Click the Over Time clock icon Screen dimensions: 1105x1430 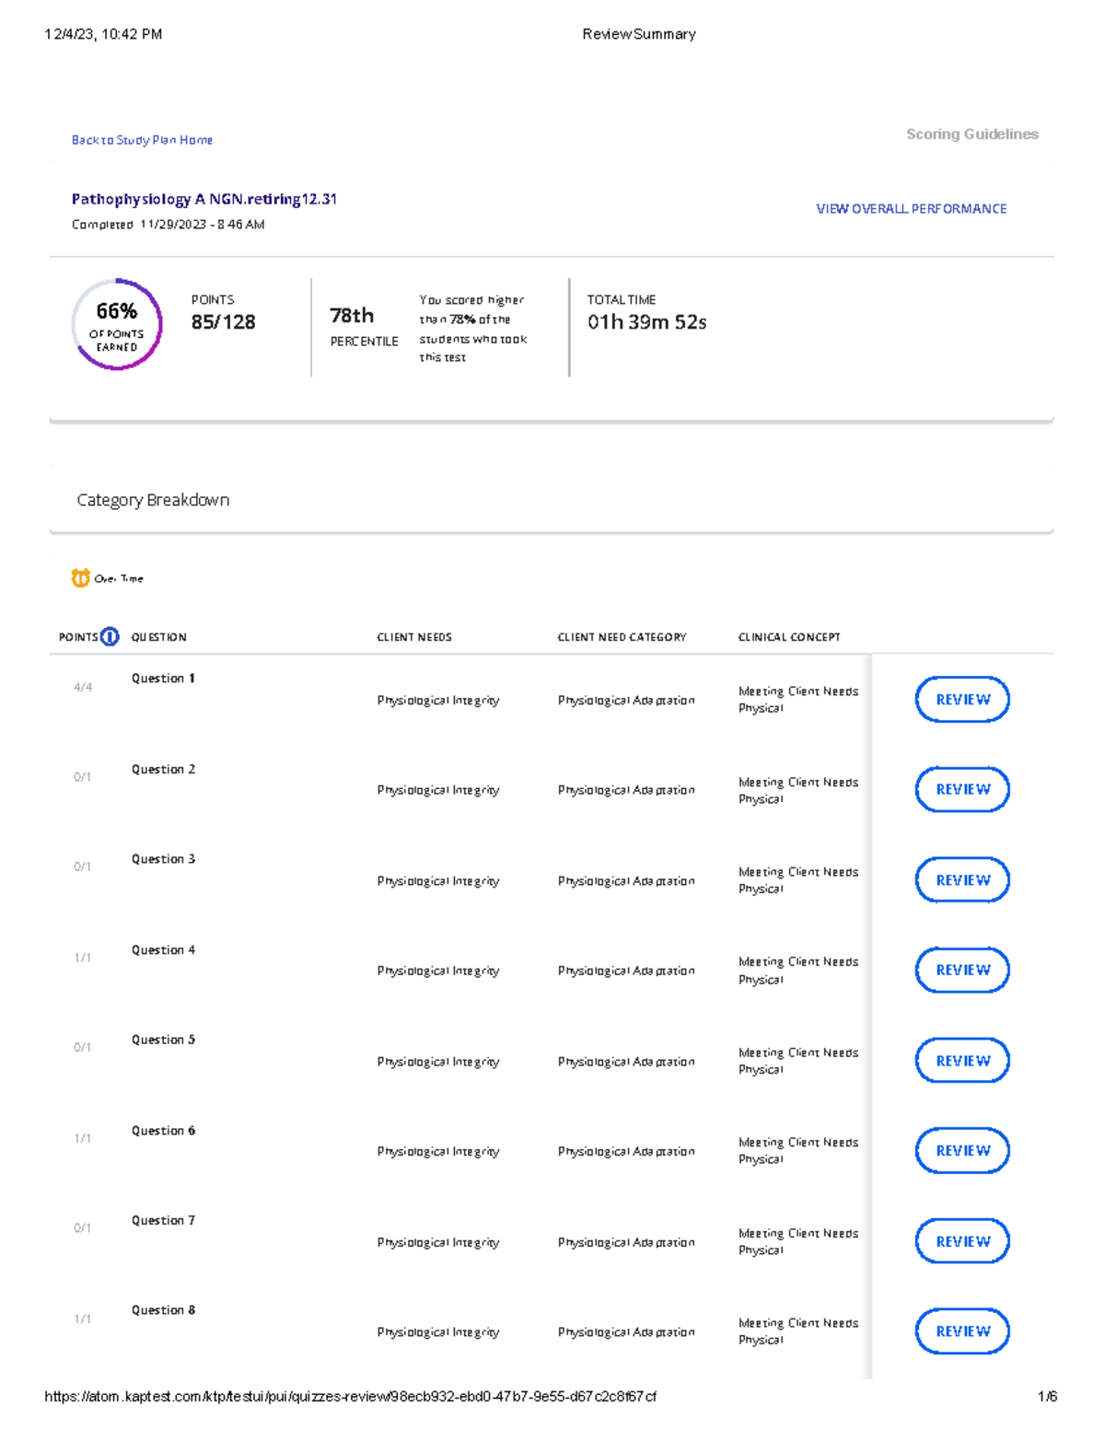(81, 578)
